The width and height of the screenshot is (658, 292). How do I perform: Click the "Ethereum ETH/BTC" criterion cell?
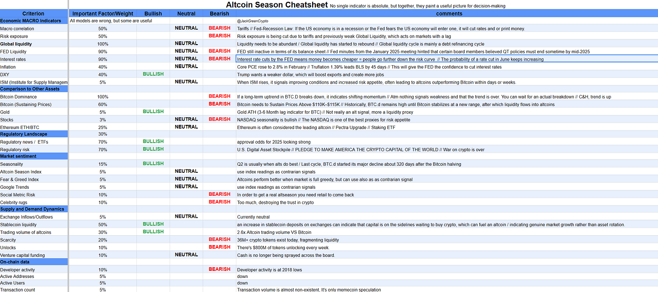click(x=34, y=127)
